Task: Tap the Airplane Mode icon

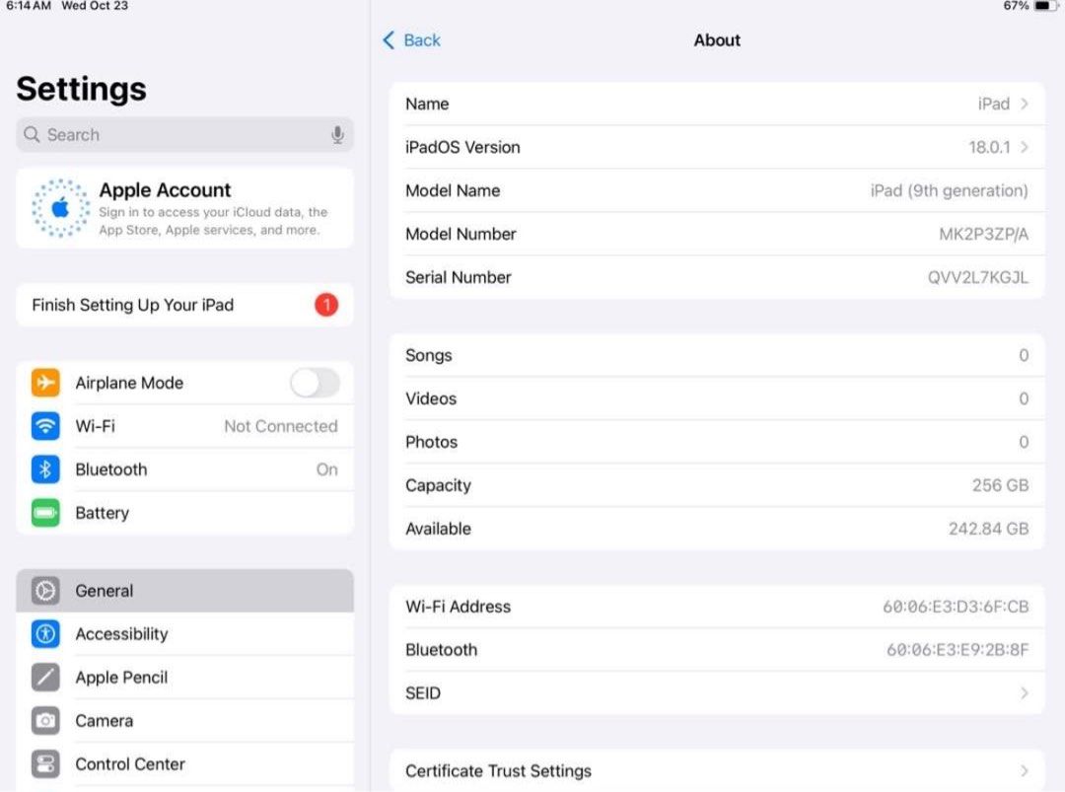Action: click(45, 383)
